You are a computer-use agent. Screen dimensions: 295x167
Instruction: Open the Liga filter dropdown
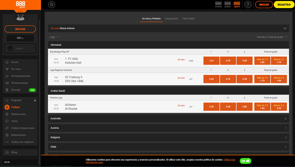coord(54,37)
